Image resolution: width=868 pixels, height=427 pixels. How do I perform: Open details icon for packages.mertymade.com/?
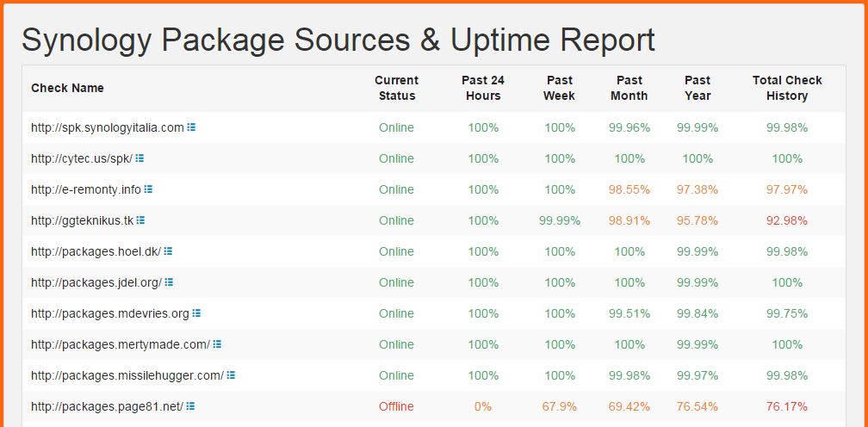pyautogui.click(x=217, y=344)
